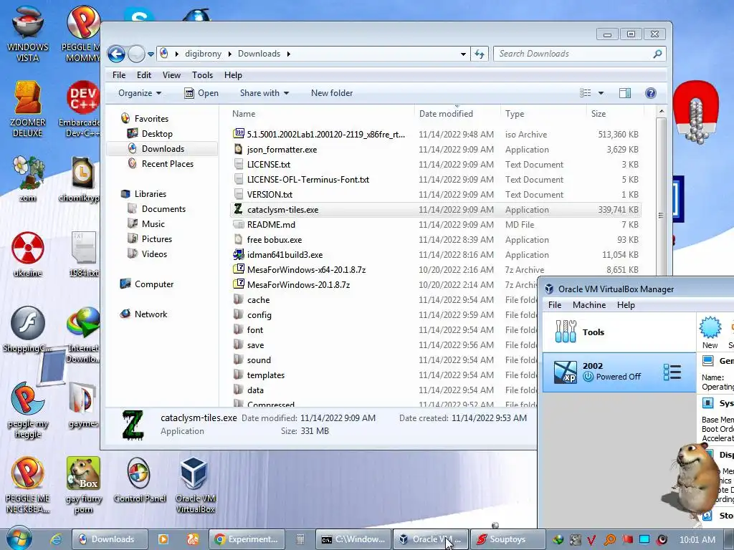Click the Windows Start orb
Image resolution: width=734 pixels, height=550 pixels.
(x=18, y=539)
